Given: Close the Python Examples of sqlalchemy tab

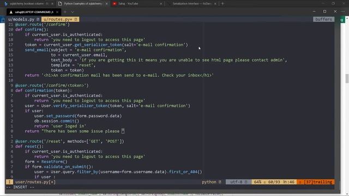Looking at the screenshot, I should point(107,4).
